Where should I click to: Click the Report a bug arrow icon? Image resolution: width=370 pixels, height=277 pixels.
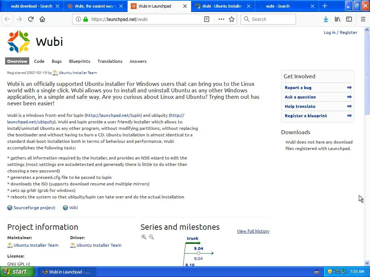coord(349,88)
